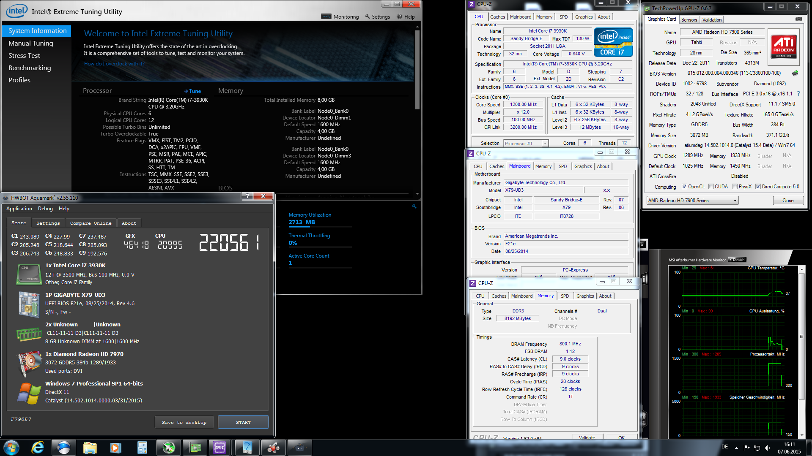Image resolution: width=812 pixels, height=456 pixels.
Task: Open Caches tab in top CPU-Z window
Action: (x=497, y=17)
